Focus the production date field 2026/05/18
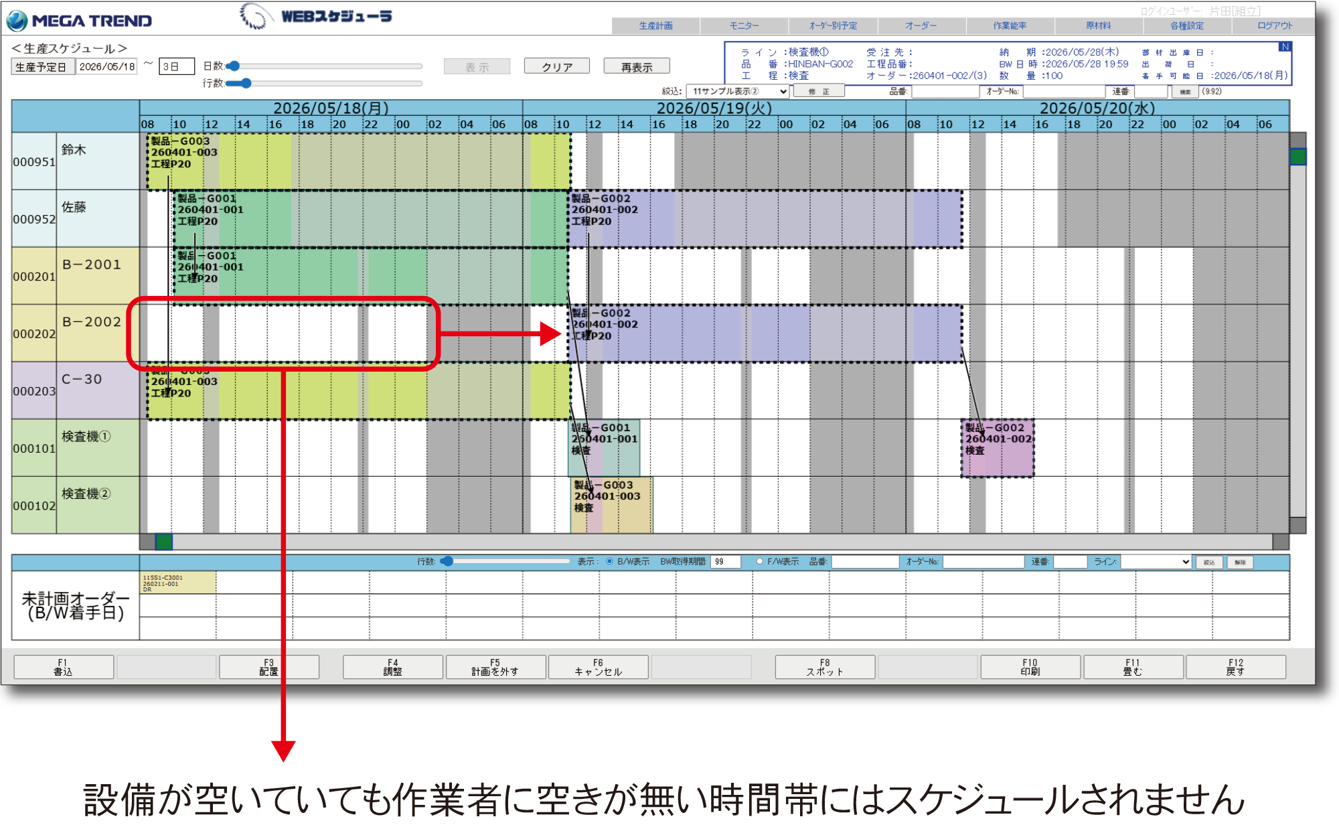The image size is (1339, 829). coord(106,67)
